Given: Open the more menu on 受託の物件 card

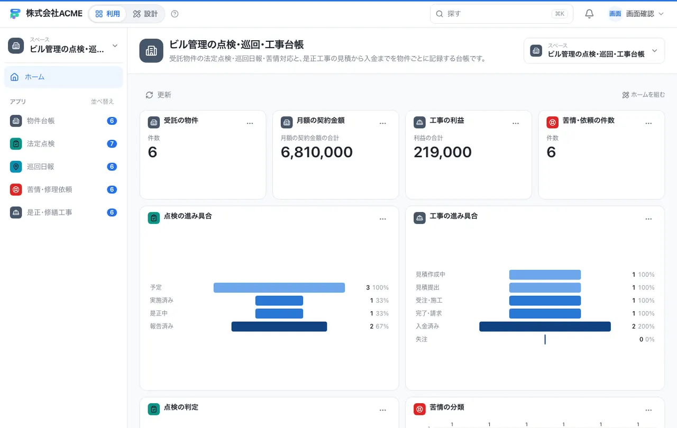Looking at the screenshot, I should click(x=250, y=123).
